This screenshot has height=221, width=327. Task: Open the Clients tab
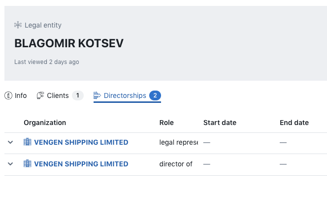click(58, 95)
